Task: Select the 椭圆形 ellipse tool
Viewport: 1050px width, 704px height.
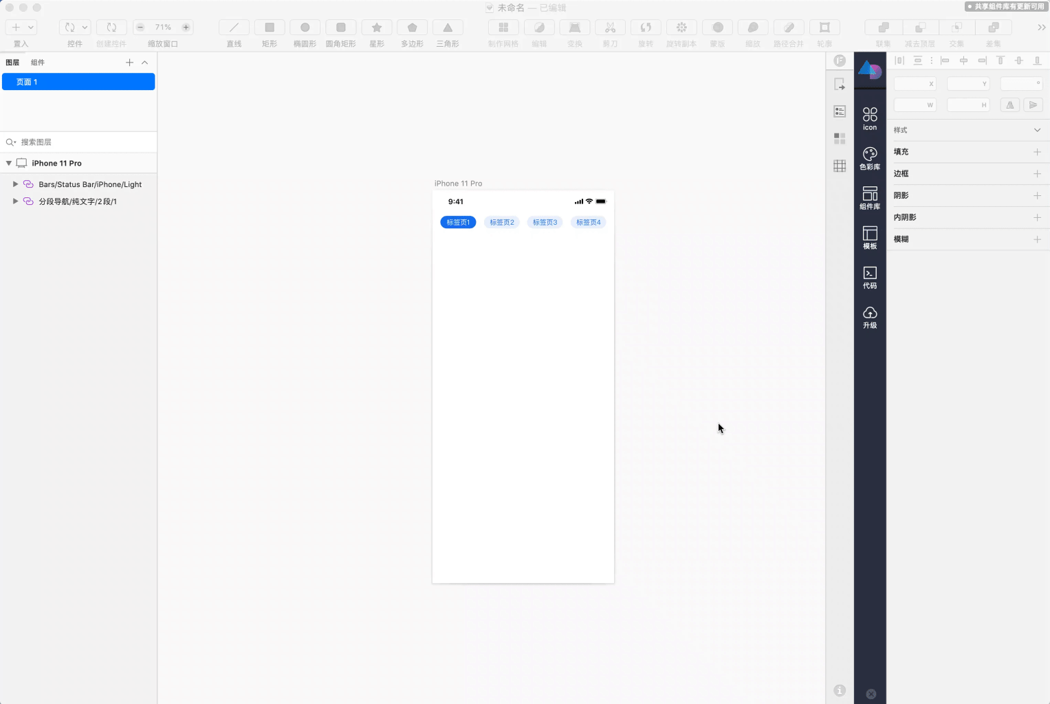Action: (305, 27)
